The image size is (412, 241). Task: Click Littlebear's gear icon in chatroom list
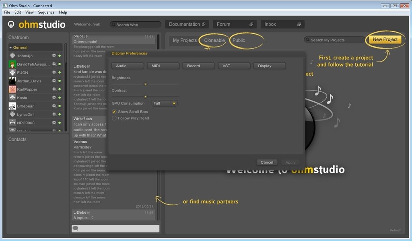54,106
